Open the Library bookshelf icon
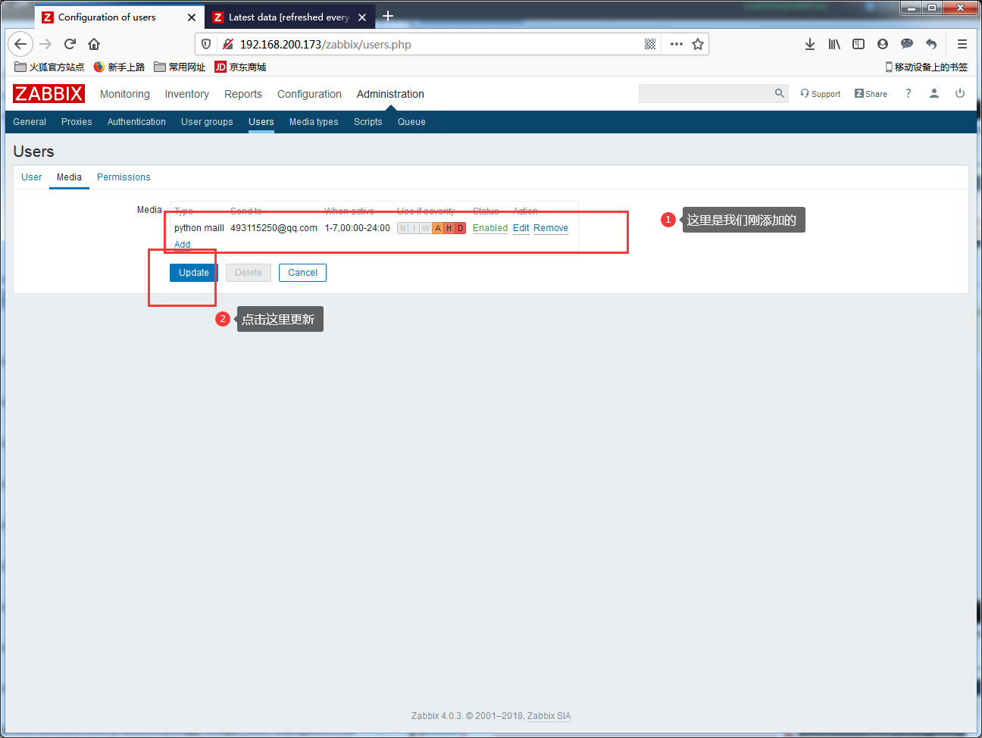The width and height of the screenshot is (982, 738). coord(834,44)
